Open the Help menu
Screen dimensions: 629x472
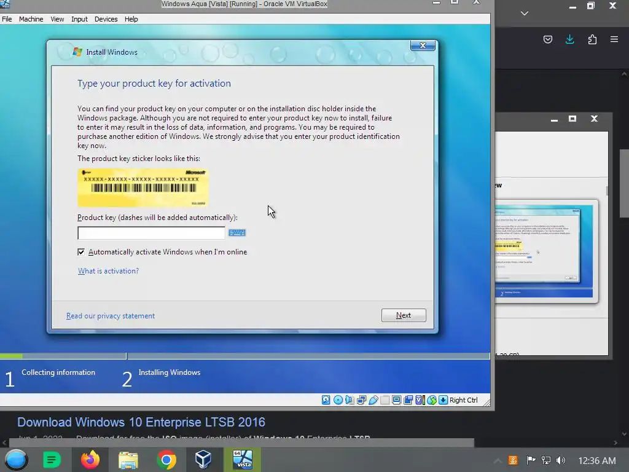point(131,19)
